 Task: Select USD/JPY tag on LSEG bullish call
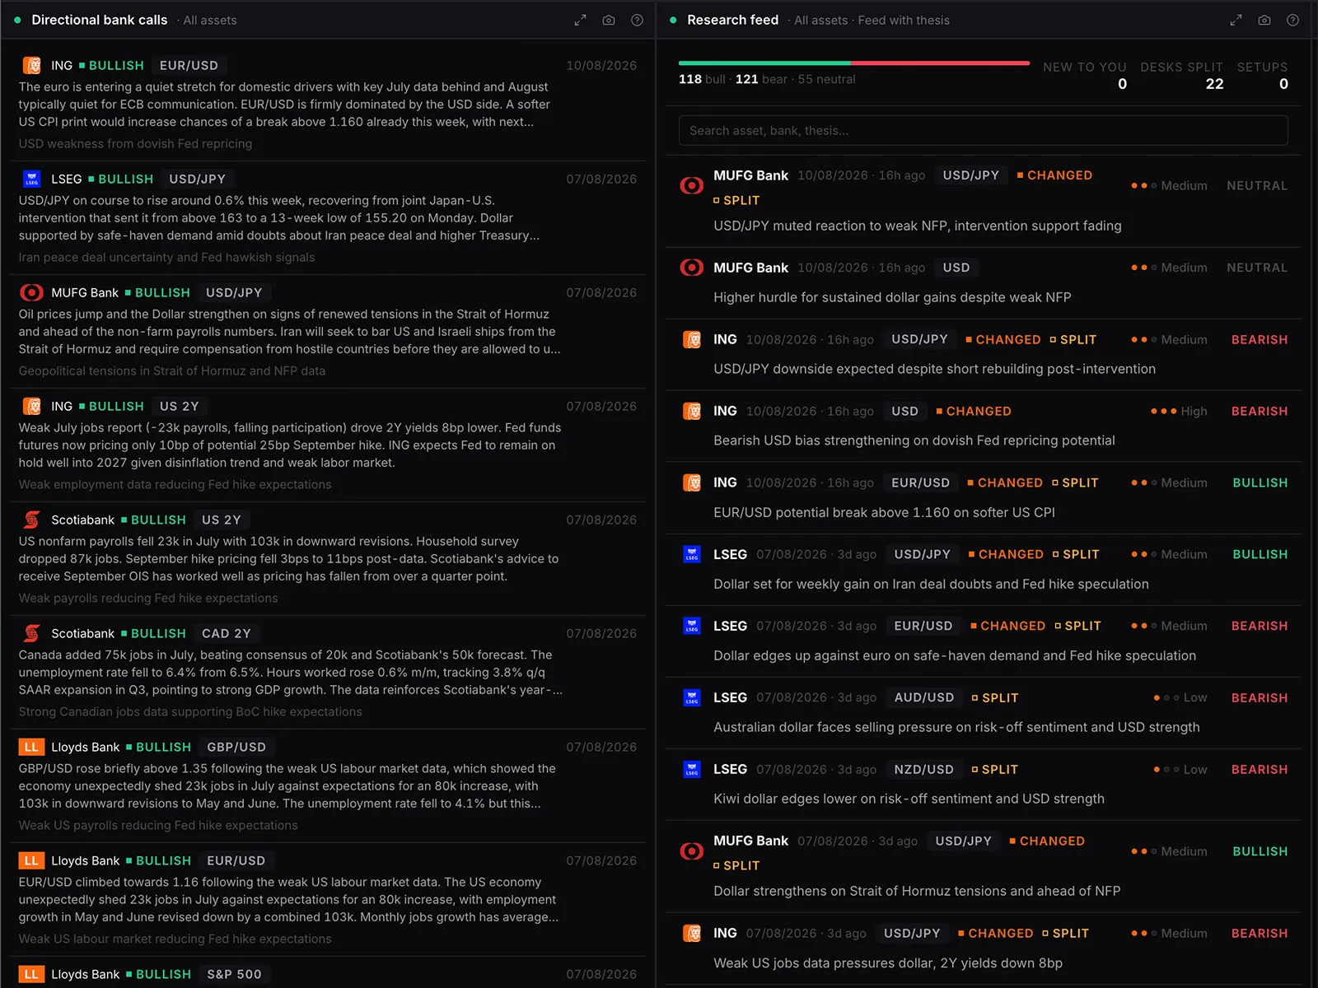(x=197, y=179)
